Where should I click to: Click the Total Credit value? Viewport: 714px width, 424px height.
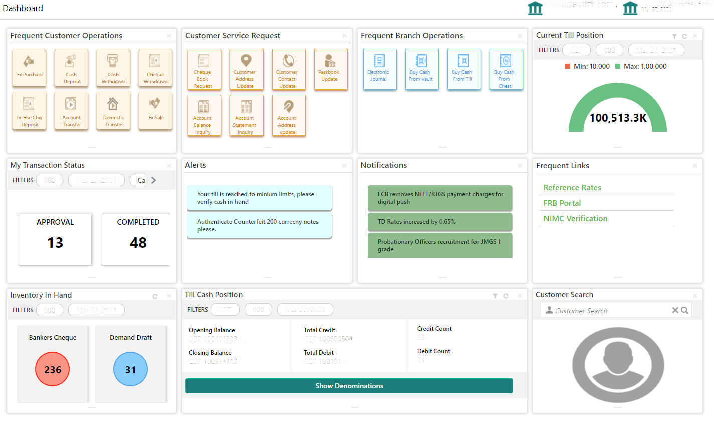pos(328,339)
